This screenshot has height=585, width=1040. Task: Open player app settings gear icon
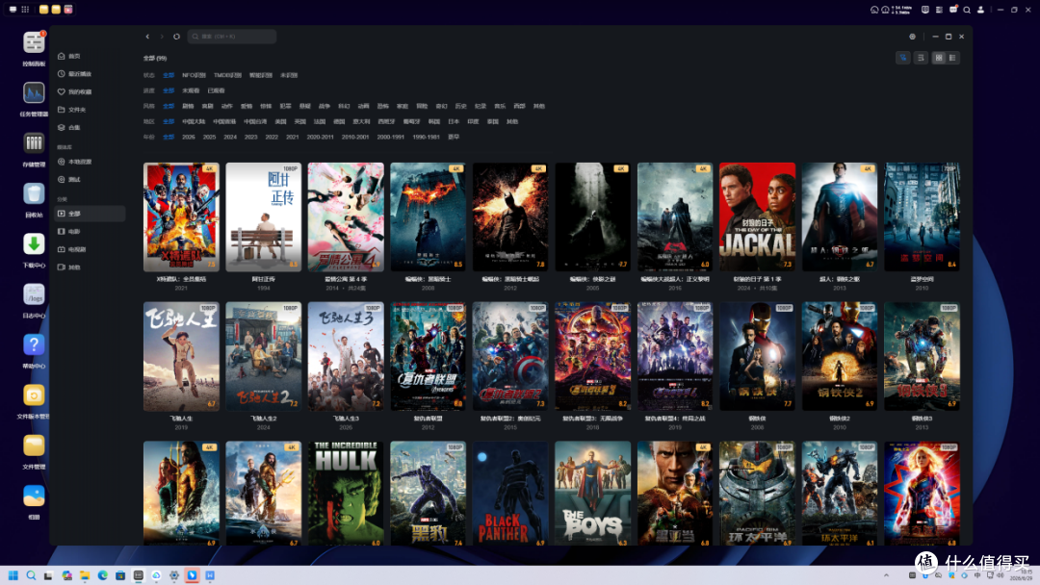[x=912, y=37]
